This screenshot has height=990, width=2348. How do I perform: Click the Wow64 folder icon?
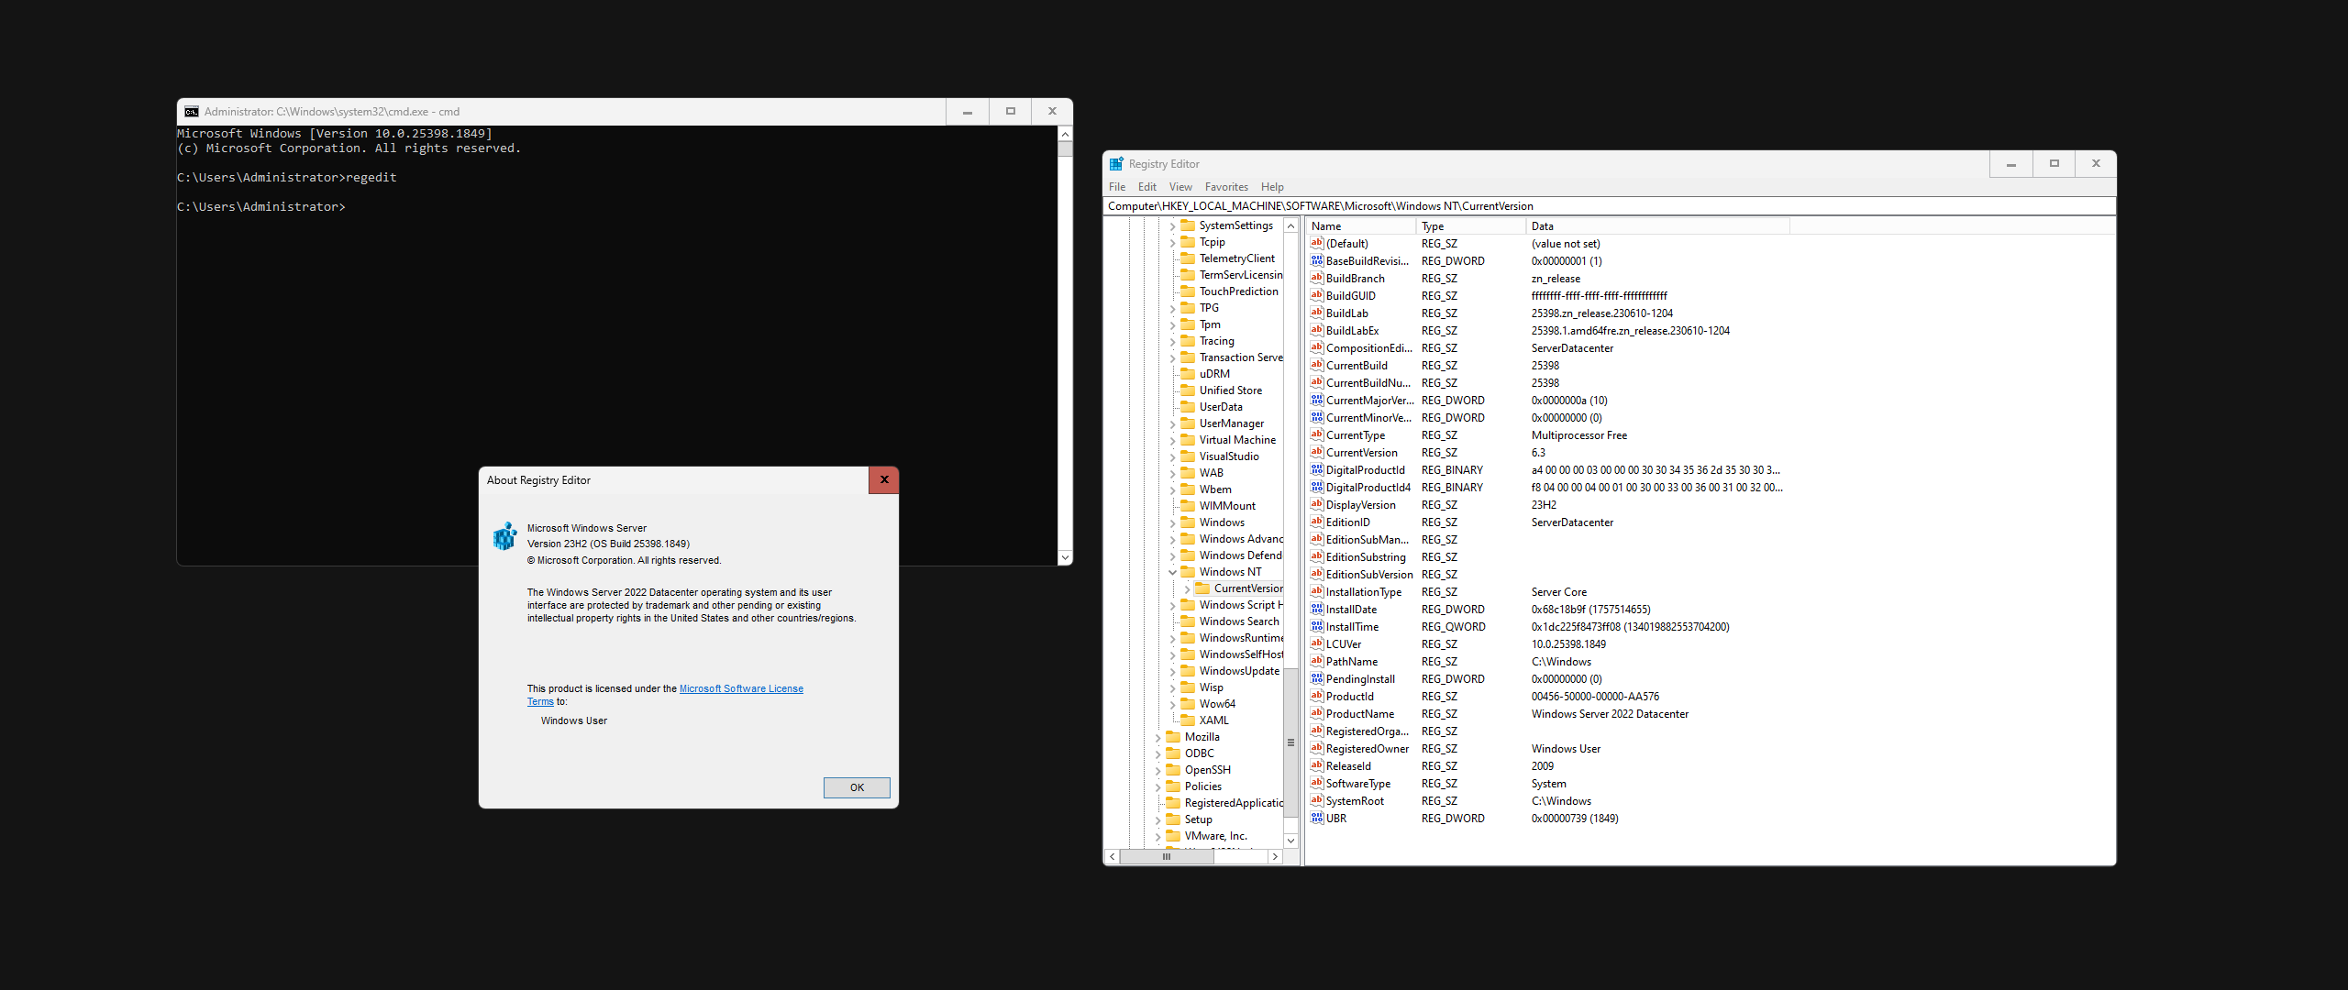1188,704
